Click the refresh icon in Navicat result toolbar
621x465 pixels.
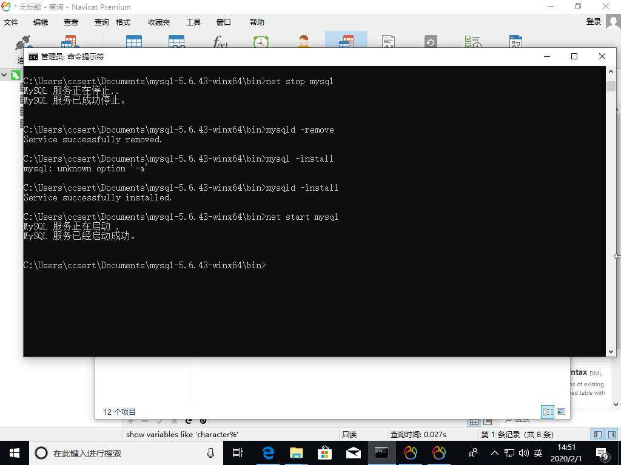click(x=189, y=421)
